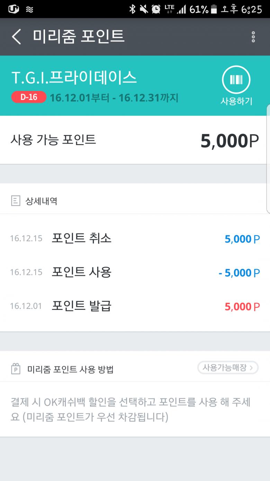Tap the Bluetooth status bar icon
Screen dimensions: 270x481
pyautogui.click(x=132, y=9)
